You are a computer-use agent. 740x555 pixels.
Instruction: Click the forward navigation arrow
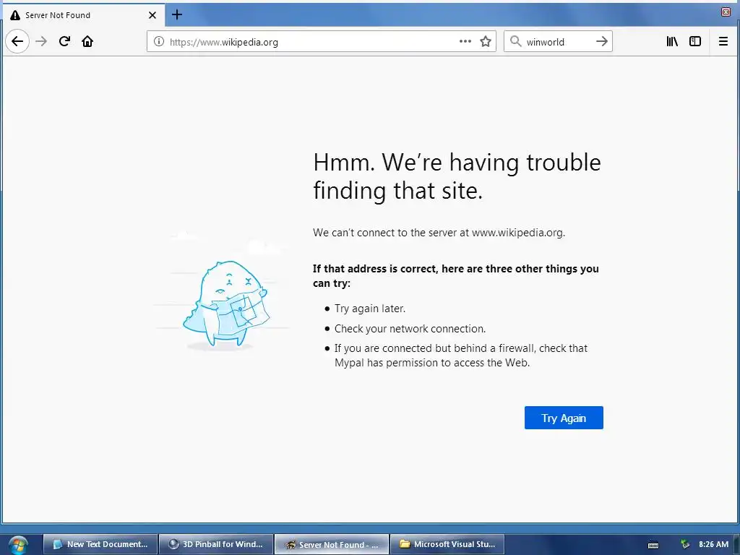(x=41, y=41)
